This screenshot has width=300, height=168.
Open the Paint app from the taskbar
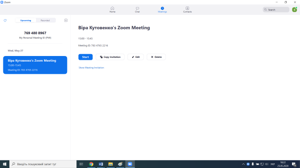[120, 164]
